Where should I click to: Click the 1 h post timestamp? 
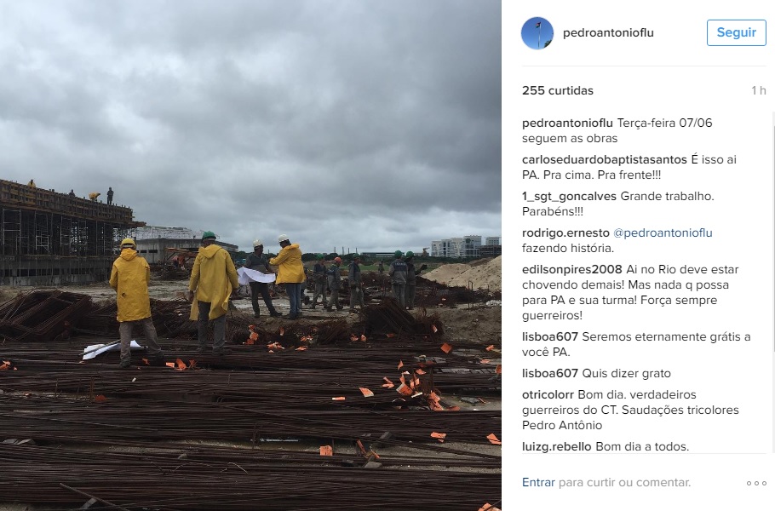tap(759, 90)
